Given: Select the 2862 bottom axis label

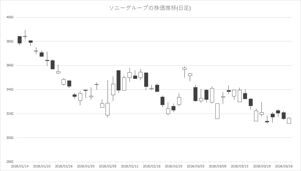Looking at the screenshot, I should coord(10,162).
